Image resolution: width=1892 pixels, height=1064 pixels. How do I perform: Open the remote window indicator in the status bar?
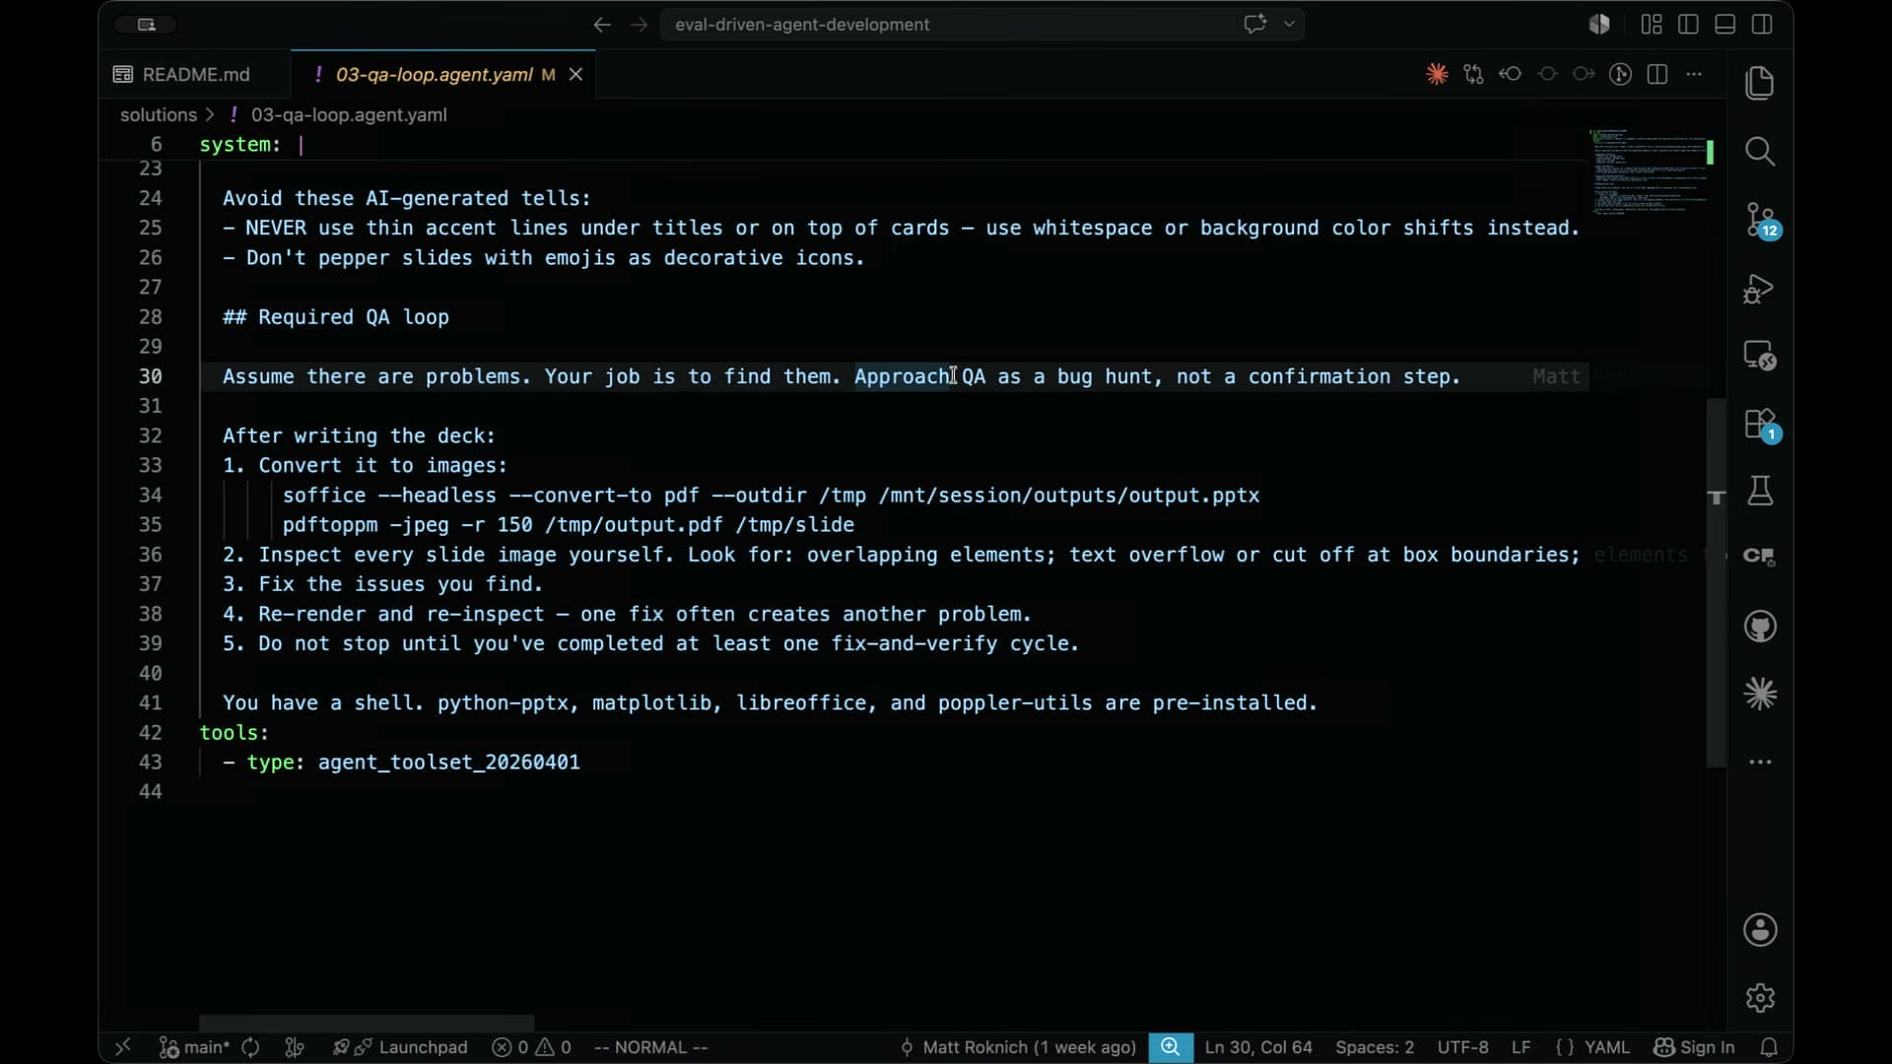(x=123, y=1047)
